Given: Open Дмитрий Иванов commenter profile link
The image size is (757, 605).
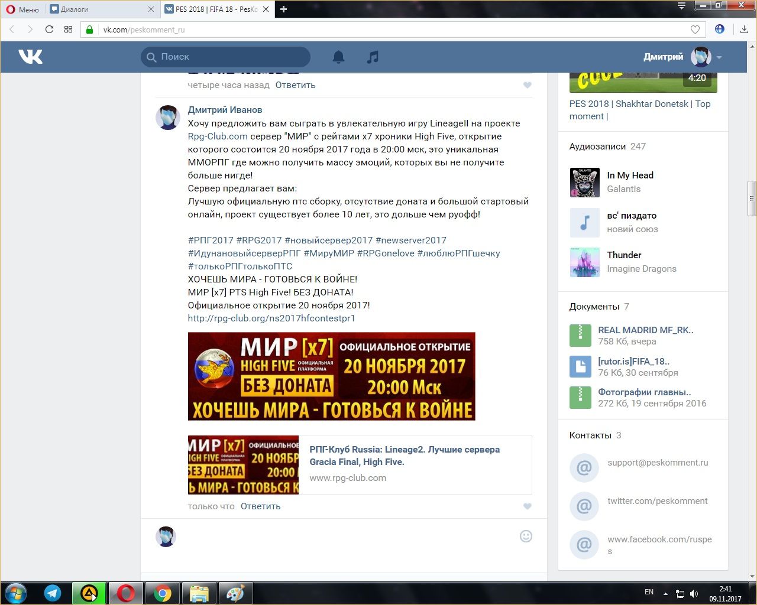Looking at the screenshot, I should [225, 110].
